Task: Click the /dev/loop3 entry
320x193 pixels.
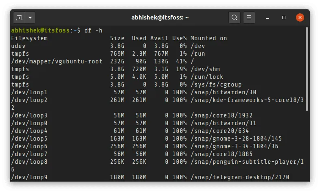Action: pyautogui.click(x=29, y=116)
